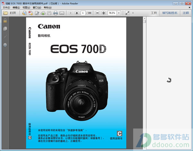The width and height of the screenshot is (193, 151).
Task: Click the 76.5% zoom value field
Action: [x=112, y=13]
